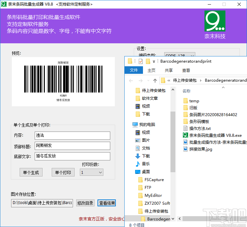Click the 单个打印 button
Viewport: 247px width, 227px height.
(63, 172)
